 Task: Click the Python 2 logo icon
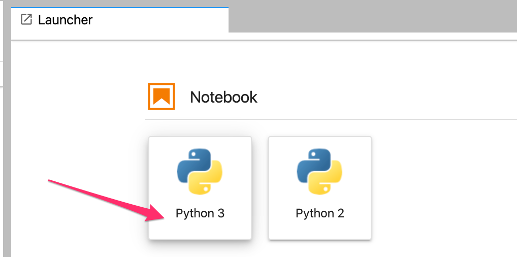319,172
